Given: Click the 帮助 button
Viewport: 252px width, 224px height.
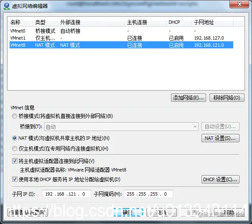Looking at the screenshot, I should coord(229,212).
